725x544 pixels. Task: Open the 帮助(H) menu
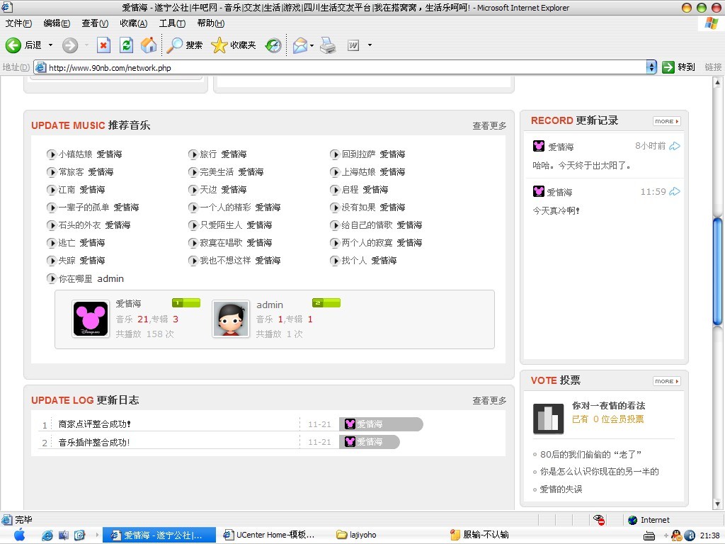(210, 23)
